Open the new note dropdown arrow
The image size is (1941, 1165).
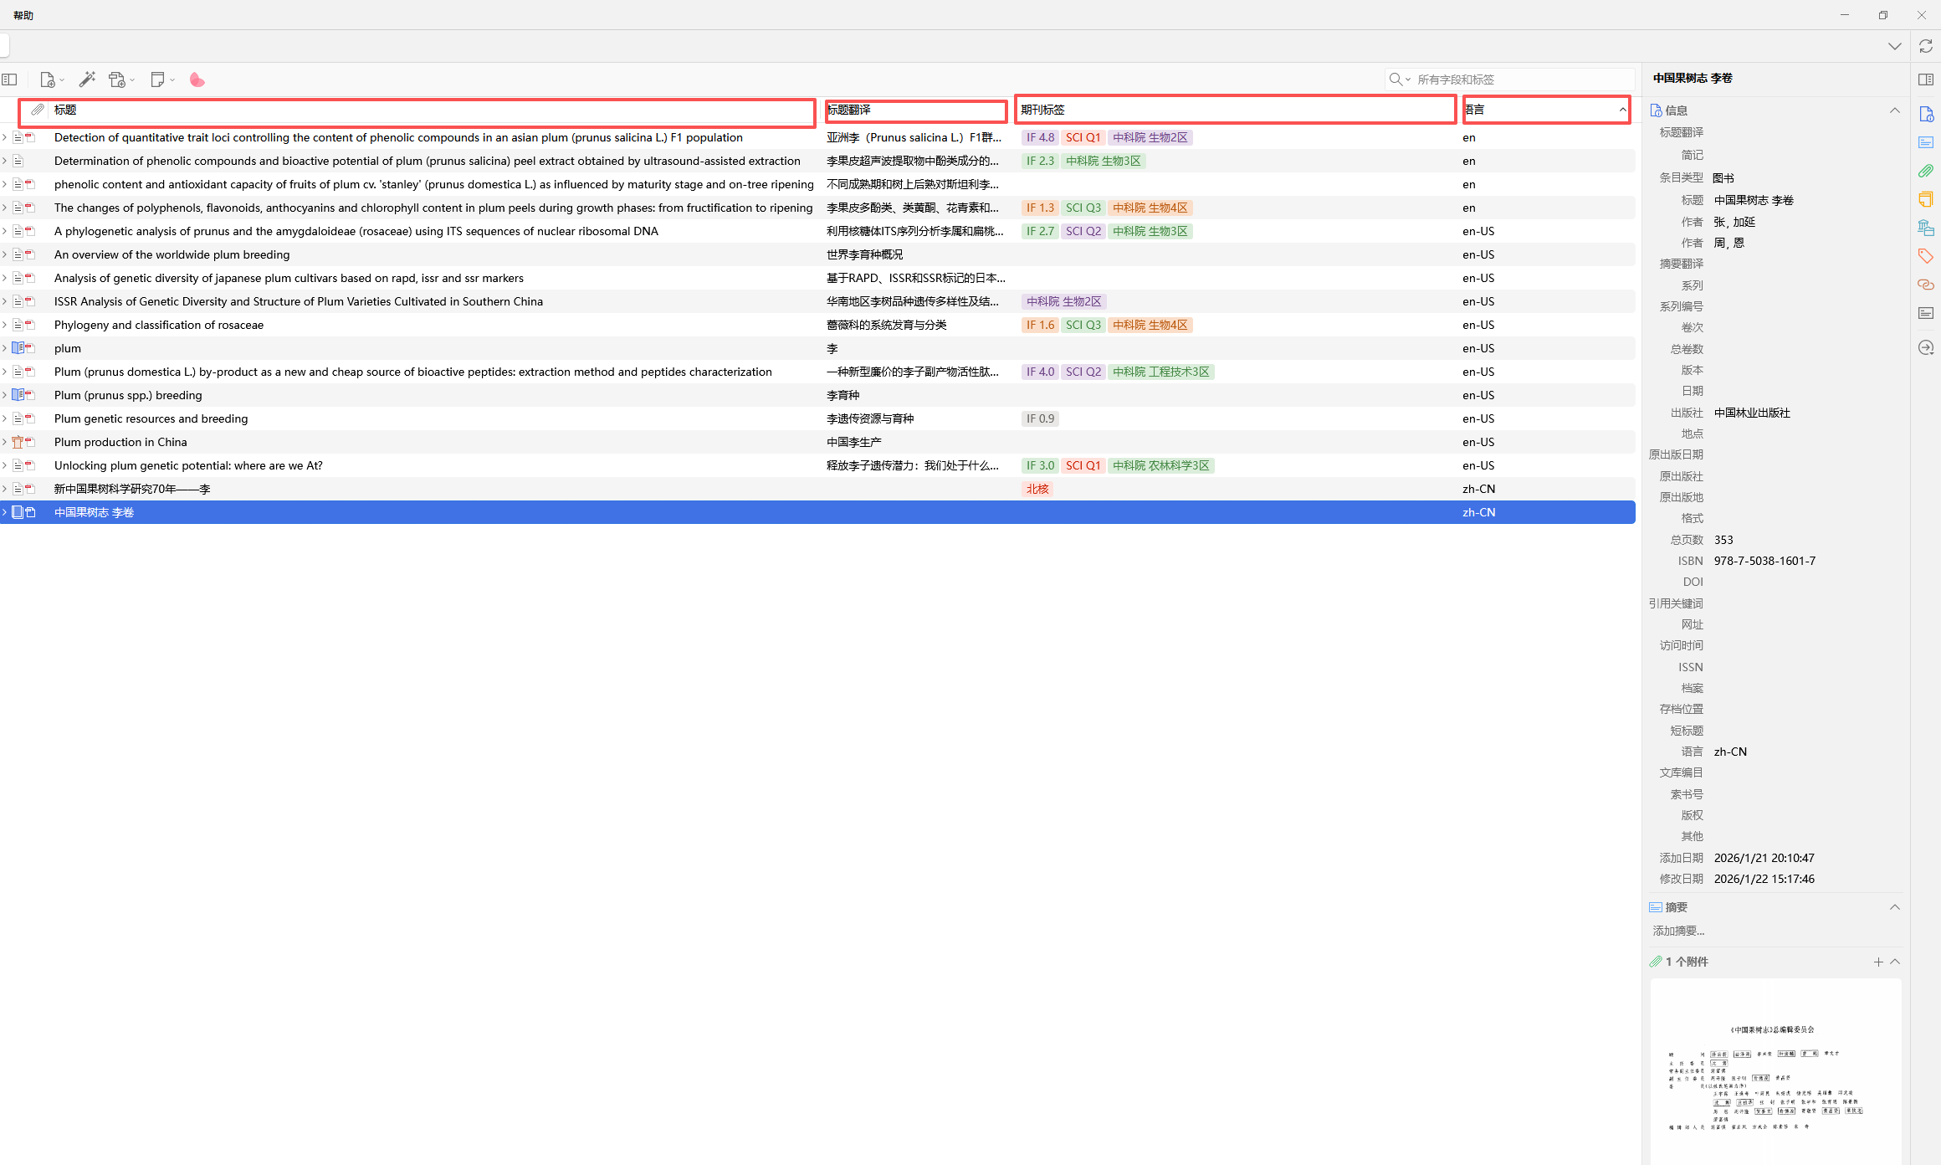(x=172, y=80)
